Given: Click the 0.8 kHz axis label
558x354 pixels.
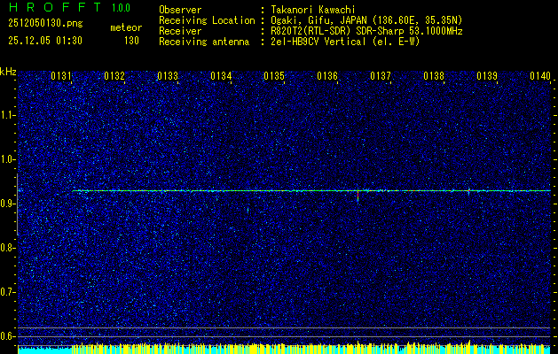Looking at the screenshot, I should pos(6,248).
